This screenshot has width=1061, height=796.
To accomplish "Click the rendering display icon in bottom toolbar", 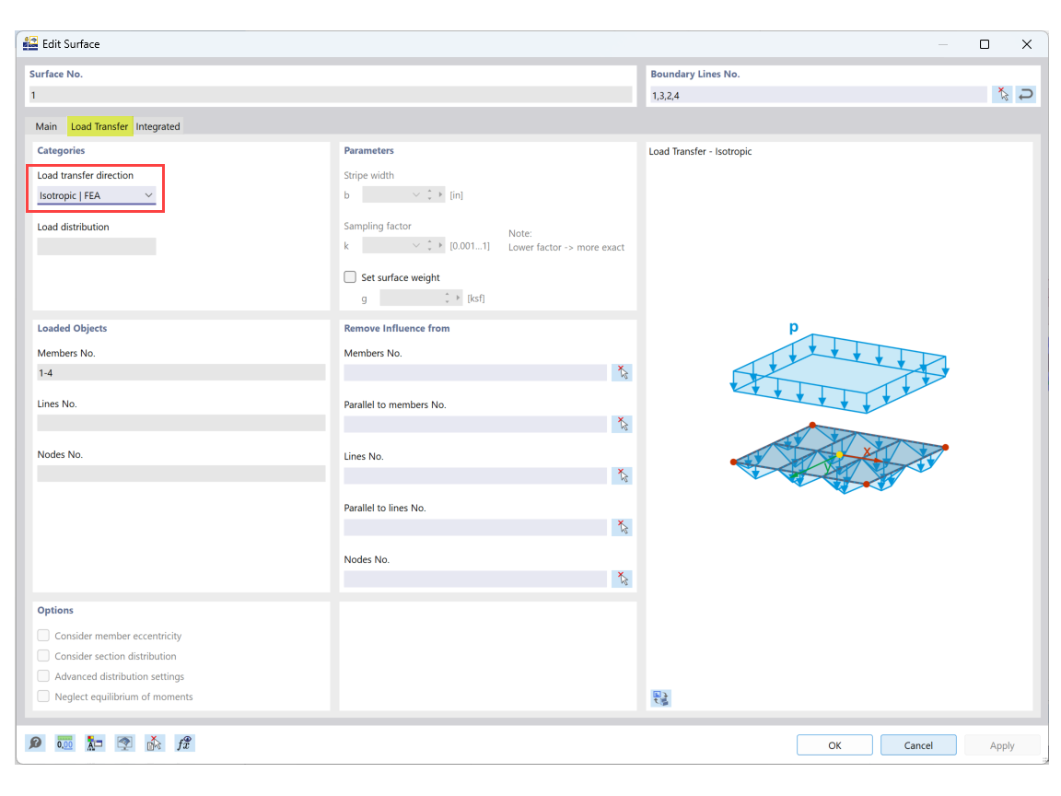I will click(124, 743).
